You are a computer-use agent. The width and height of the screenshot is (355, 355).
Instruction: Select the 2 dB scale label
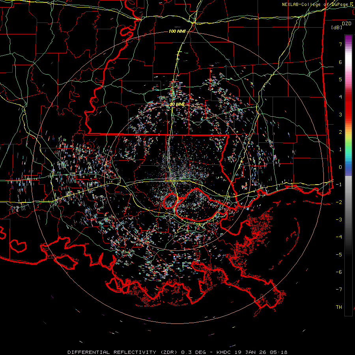coord(340,132)
